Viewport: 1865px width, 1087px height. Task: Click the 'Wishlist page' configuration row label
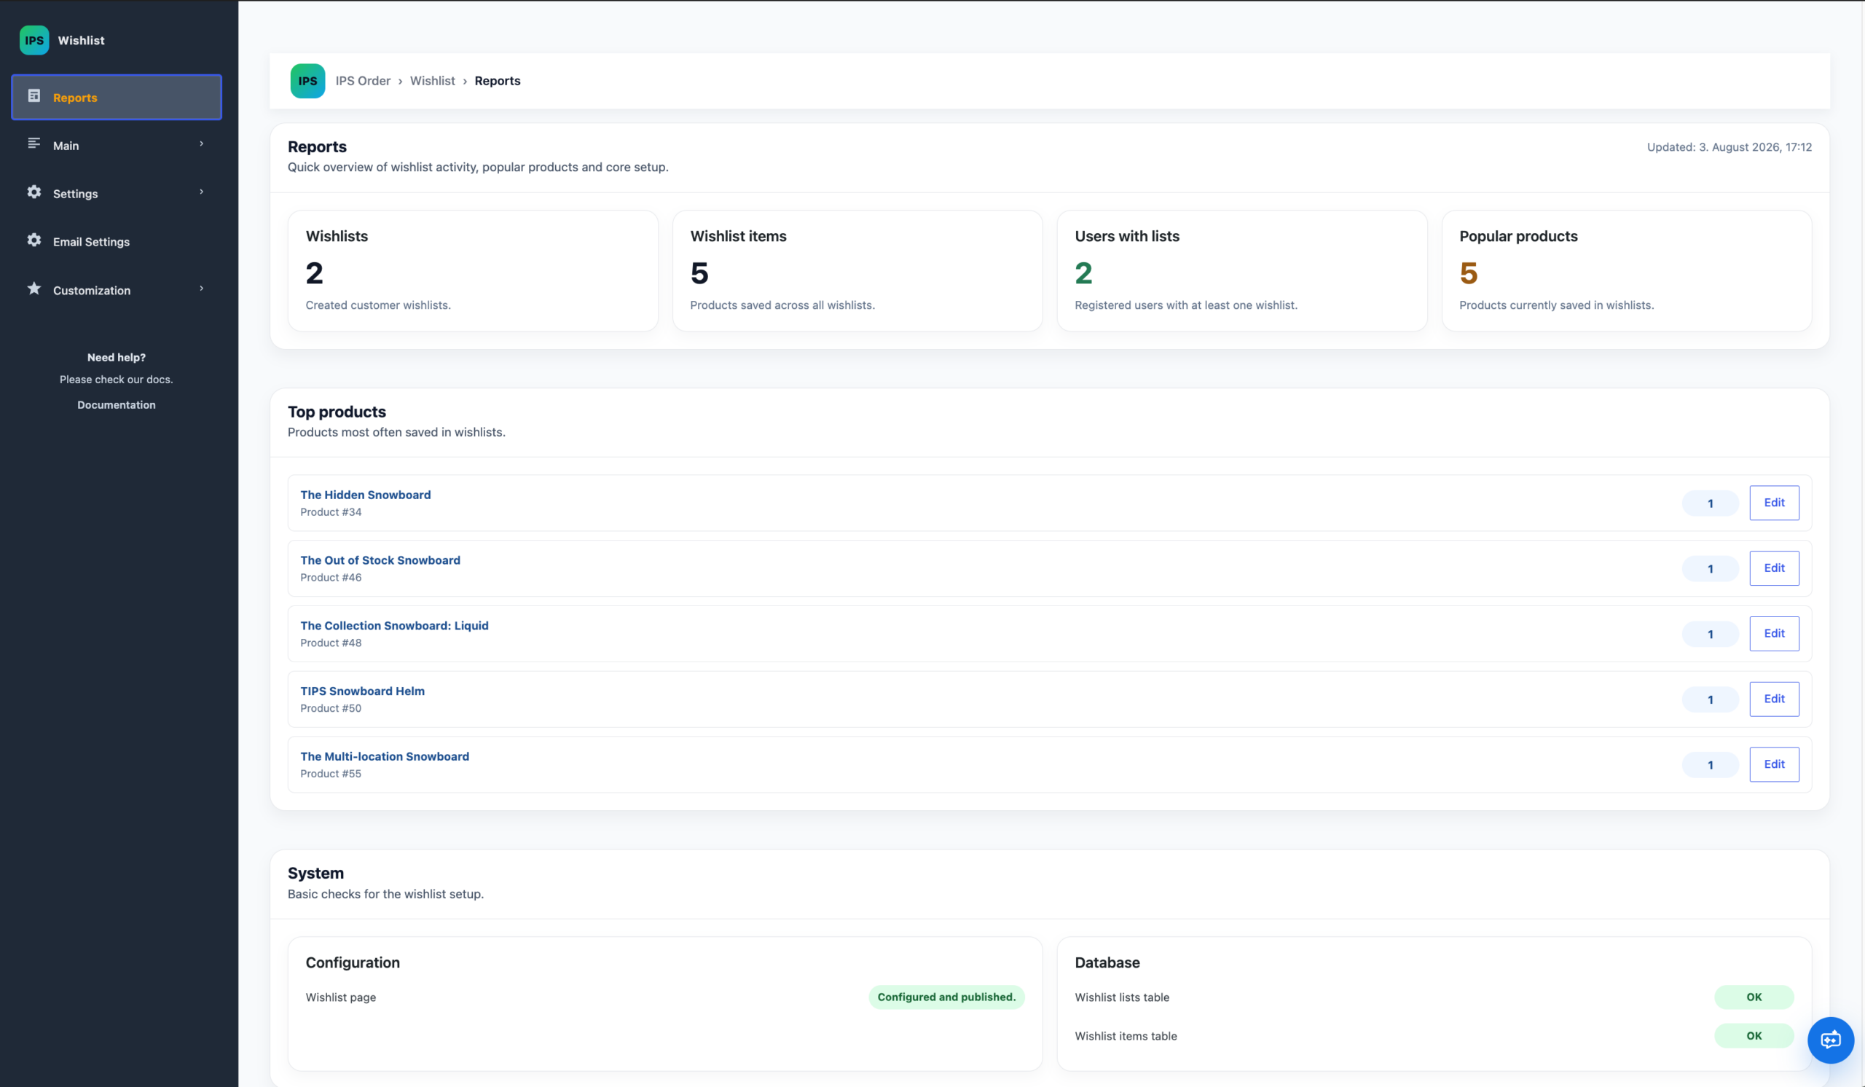click(x=340, y=997)
